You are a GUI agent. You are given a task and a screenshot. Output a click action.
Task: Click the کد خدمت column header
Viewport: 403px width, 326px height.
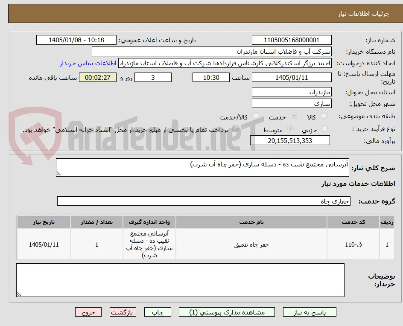click(353, 222)
